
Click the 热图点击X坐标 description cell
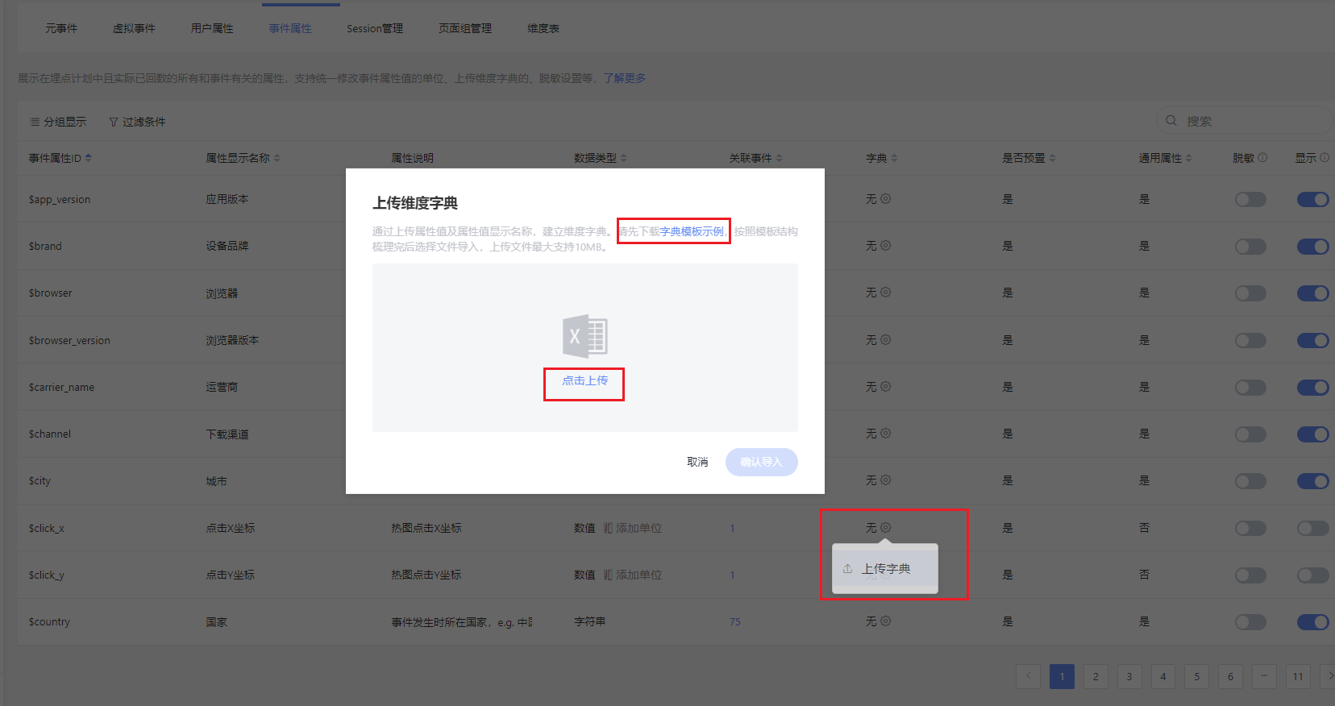(x=426, y=528)
